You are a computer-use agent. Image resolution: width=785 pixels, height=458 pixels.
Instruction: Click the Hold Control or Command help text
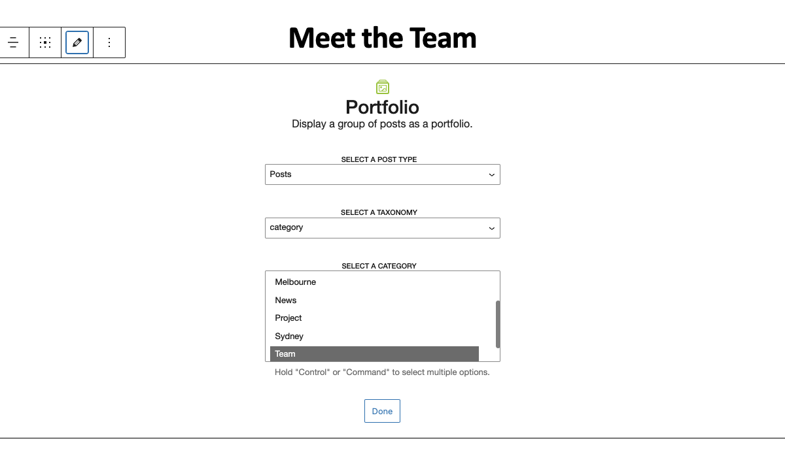pos(382,372)
